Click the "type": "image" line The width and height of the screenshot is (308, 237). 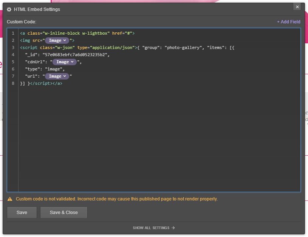tap(45, 69)
